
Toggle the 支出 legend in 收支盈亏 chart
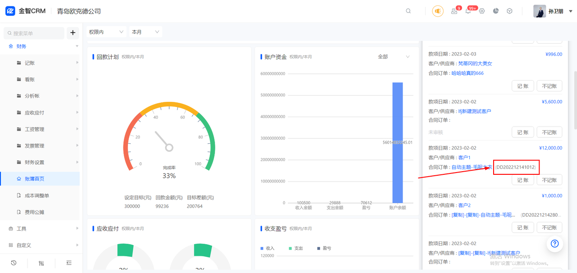[x=296, y=248]
